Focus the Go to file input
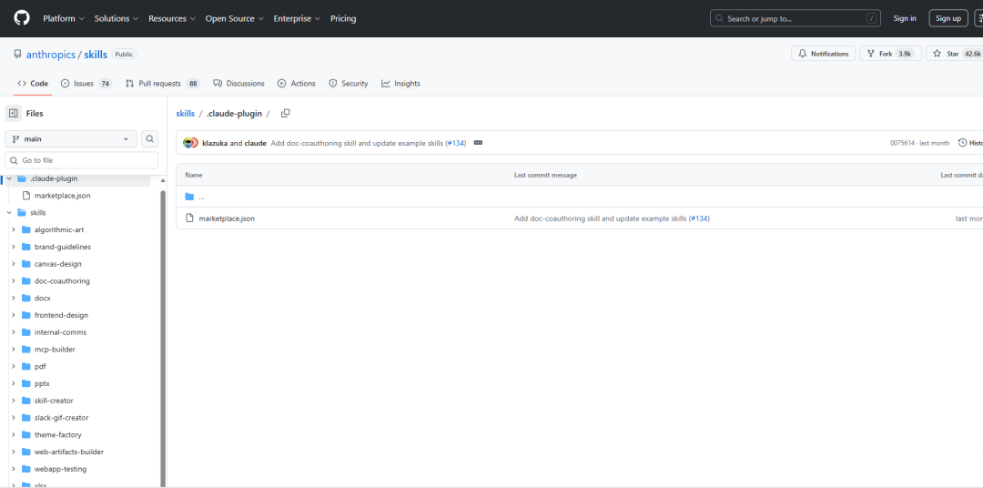This screenshot has height=488, width=983. [x=82, y=160]
